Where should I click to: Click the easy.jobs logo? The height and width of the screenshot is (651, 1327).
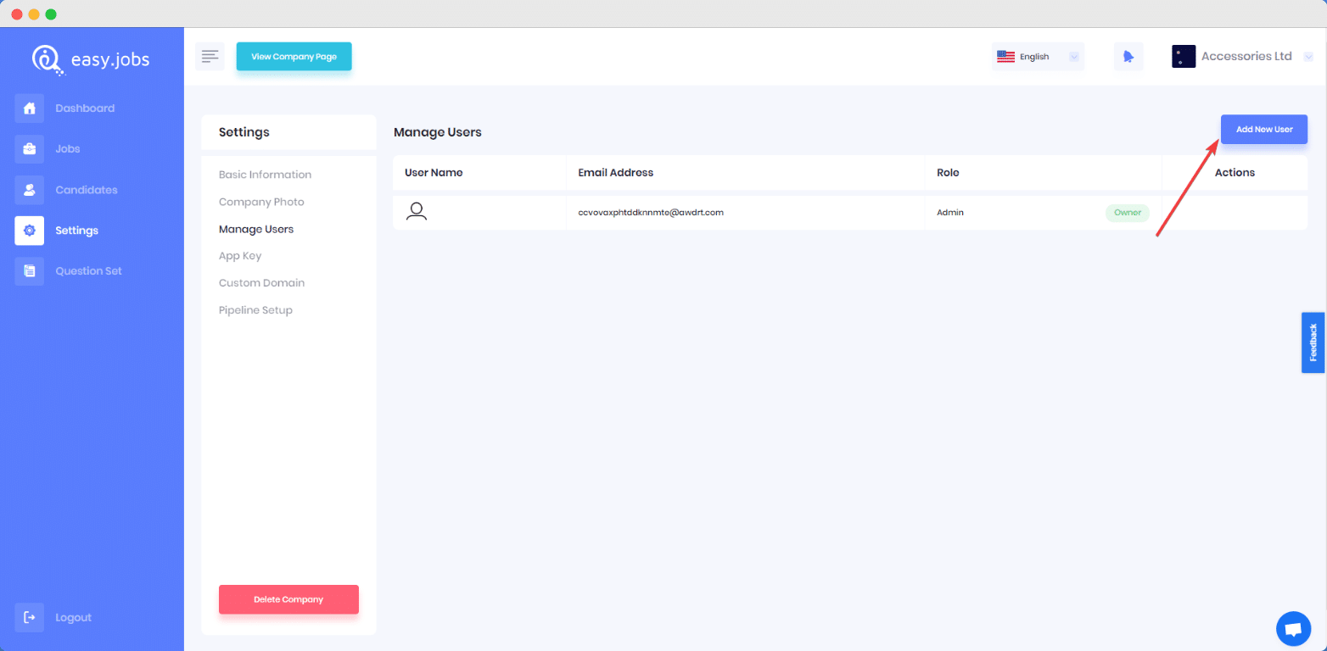91,58
